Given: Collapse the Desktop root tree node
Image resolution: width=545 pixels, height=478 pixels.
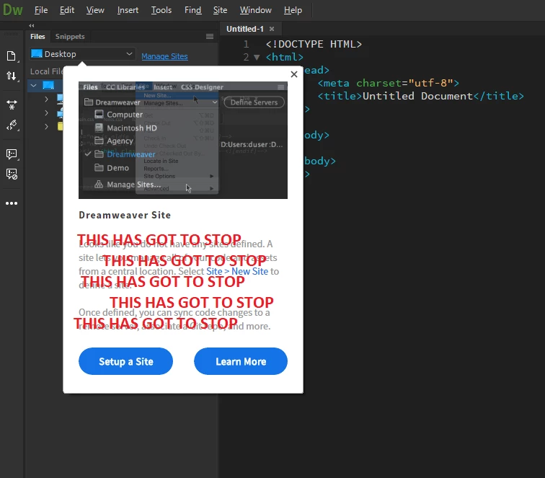Looking at the screenshot, I should (x=33, y=85).
